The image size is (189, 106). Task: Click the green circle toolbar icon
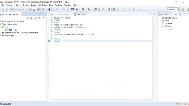[x=109, y=9]
